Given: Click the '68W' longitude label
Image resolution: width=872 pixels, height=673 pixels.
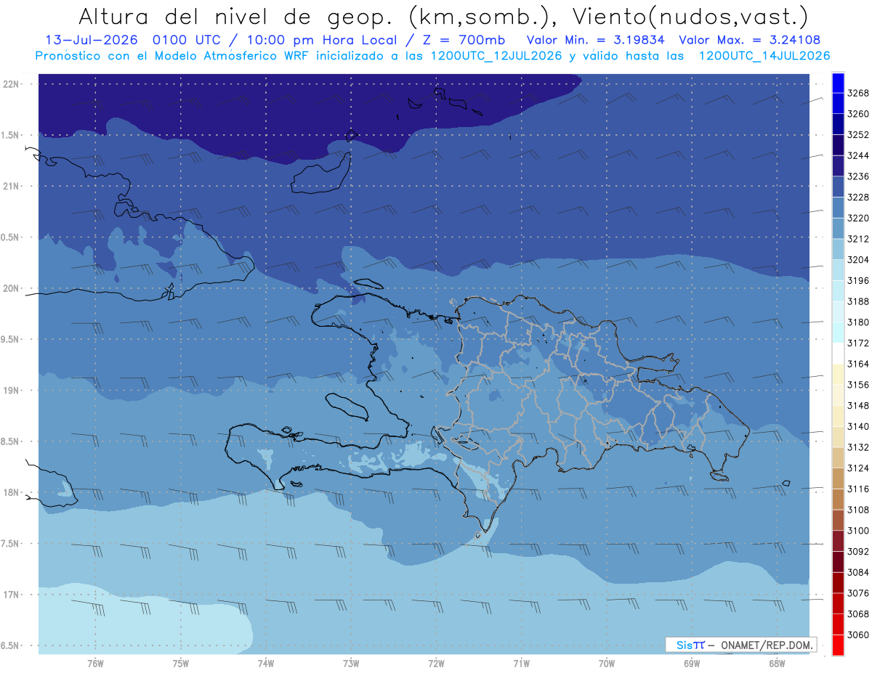Looking at the screenshot, I should click(x=777, y=664).
